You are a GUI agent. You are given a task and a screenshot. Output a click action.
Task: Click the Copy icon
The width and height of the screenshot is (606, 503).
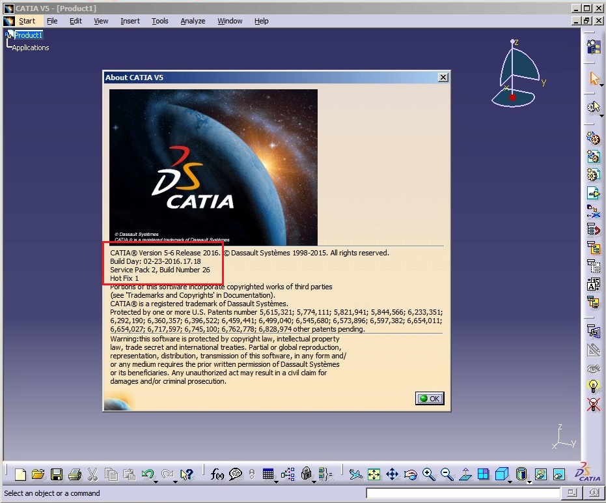[x=111, y=474]
